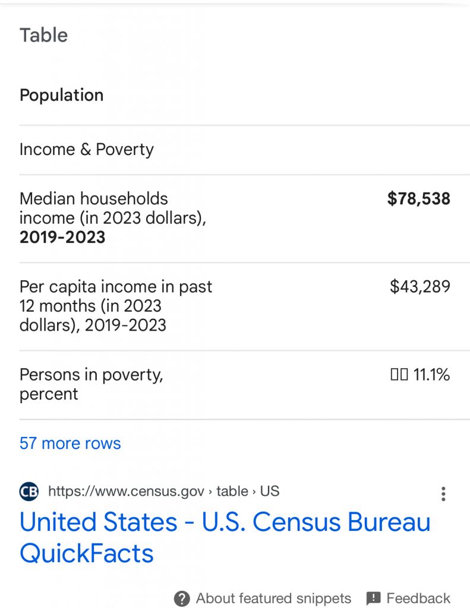Click the Table heading
Image resolution: width=470 pixels, height=608 pixels.
(x=44, y=36)
